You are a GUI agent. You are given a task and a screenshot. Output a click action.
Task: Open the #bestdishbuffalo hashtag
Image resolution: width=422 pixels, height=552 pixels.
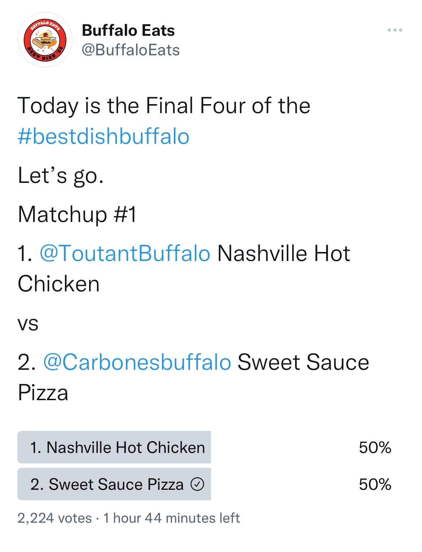104,136
